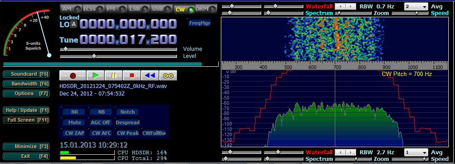Pause playback with the yellow pause icon

pyautogui.click(x=114, y=76)
